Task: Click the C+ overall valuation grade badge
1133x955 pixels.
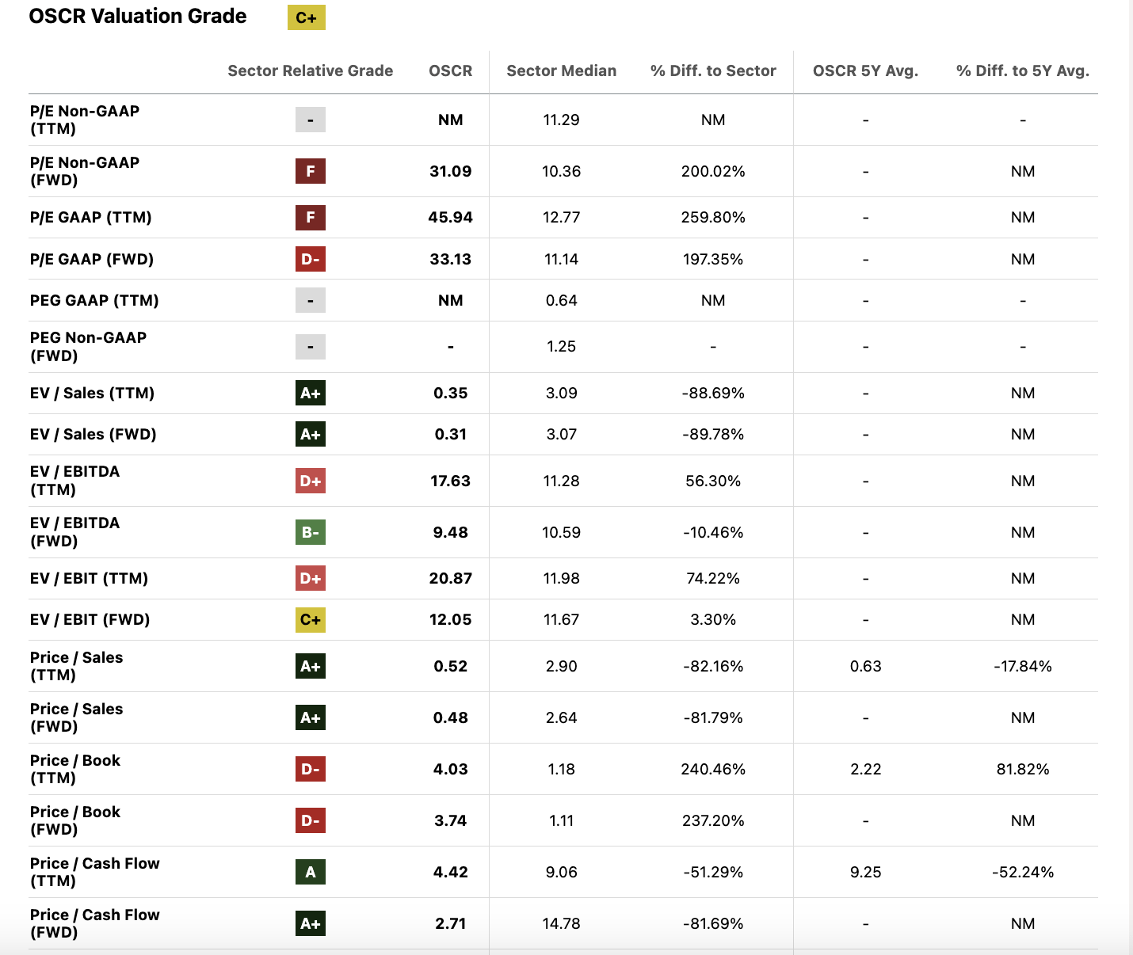Action: 306,17
